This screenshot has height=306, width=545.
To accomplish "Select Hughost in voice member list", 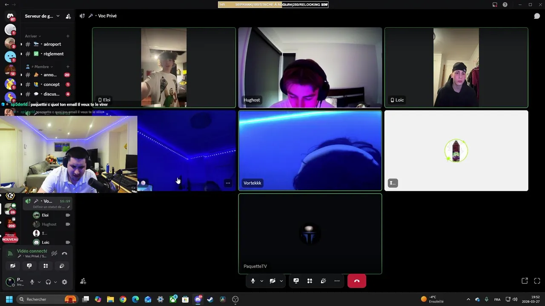I will tap(52, 224).
